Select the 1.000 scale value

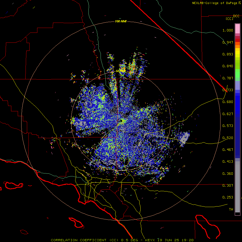228,30
